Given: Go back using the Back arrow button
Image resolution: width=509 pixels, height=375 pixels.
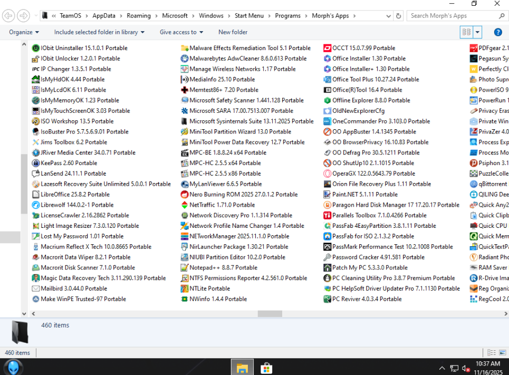Looking at the screenshot, I should tap(8, 16).
